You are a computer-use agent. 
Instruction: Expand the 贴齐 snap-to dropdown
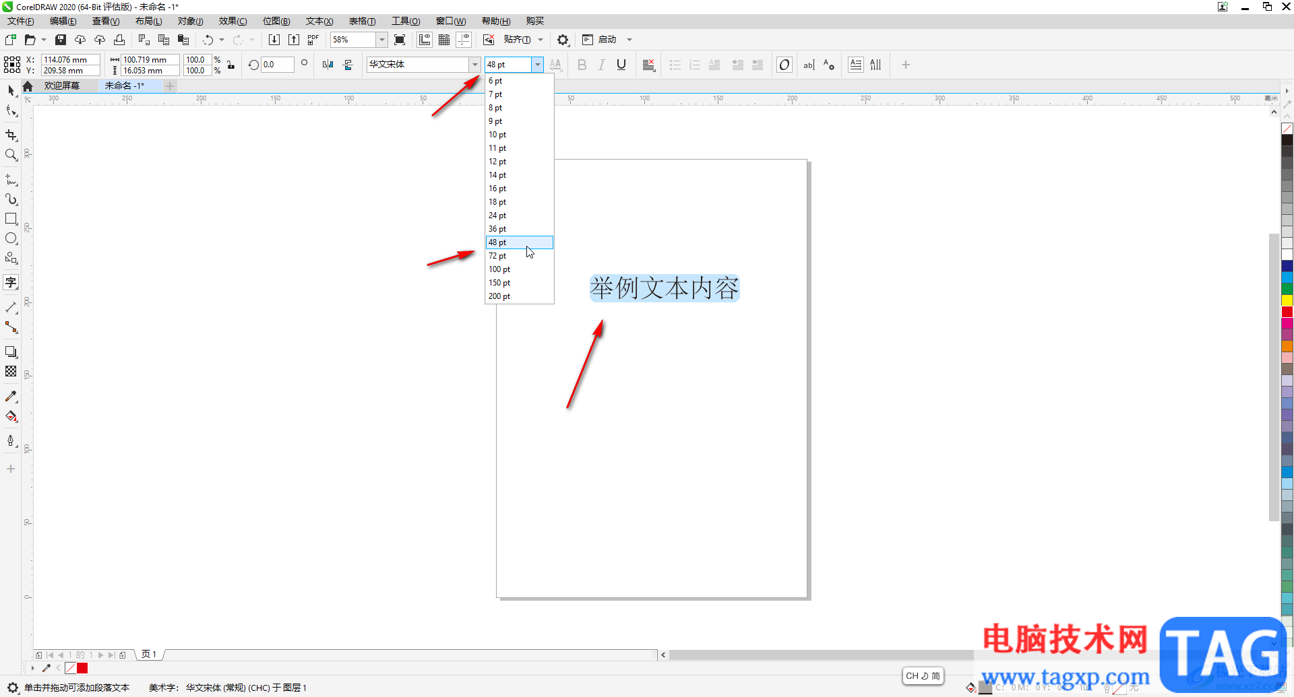point(541,40)
